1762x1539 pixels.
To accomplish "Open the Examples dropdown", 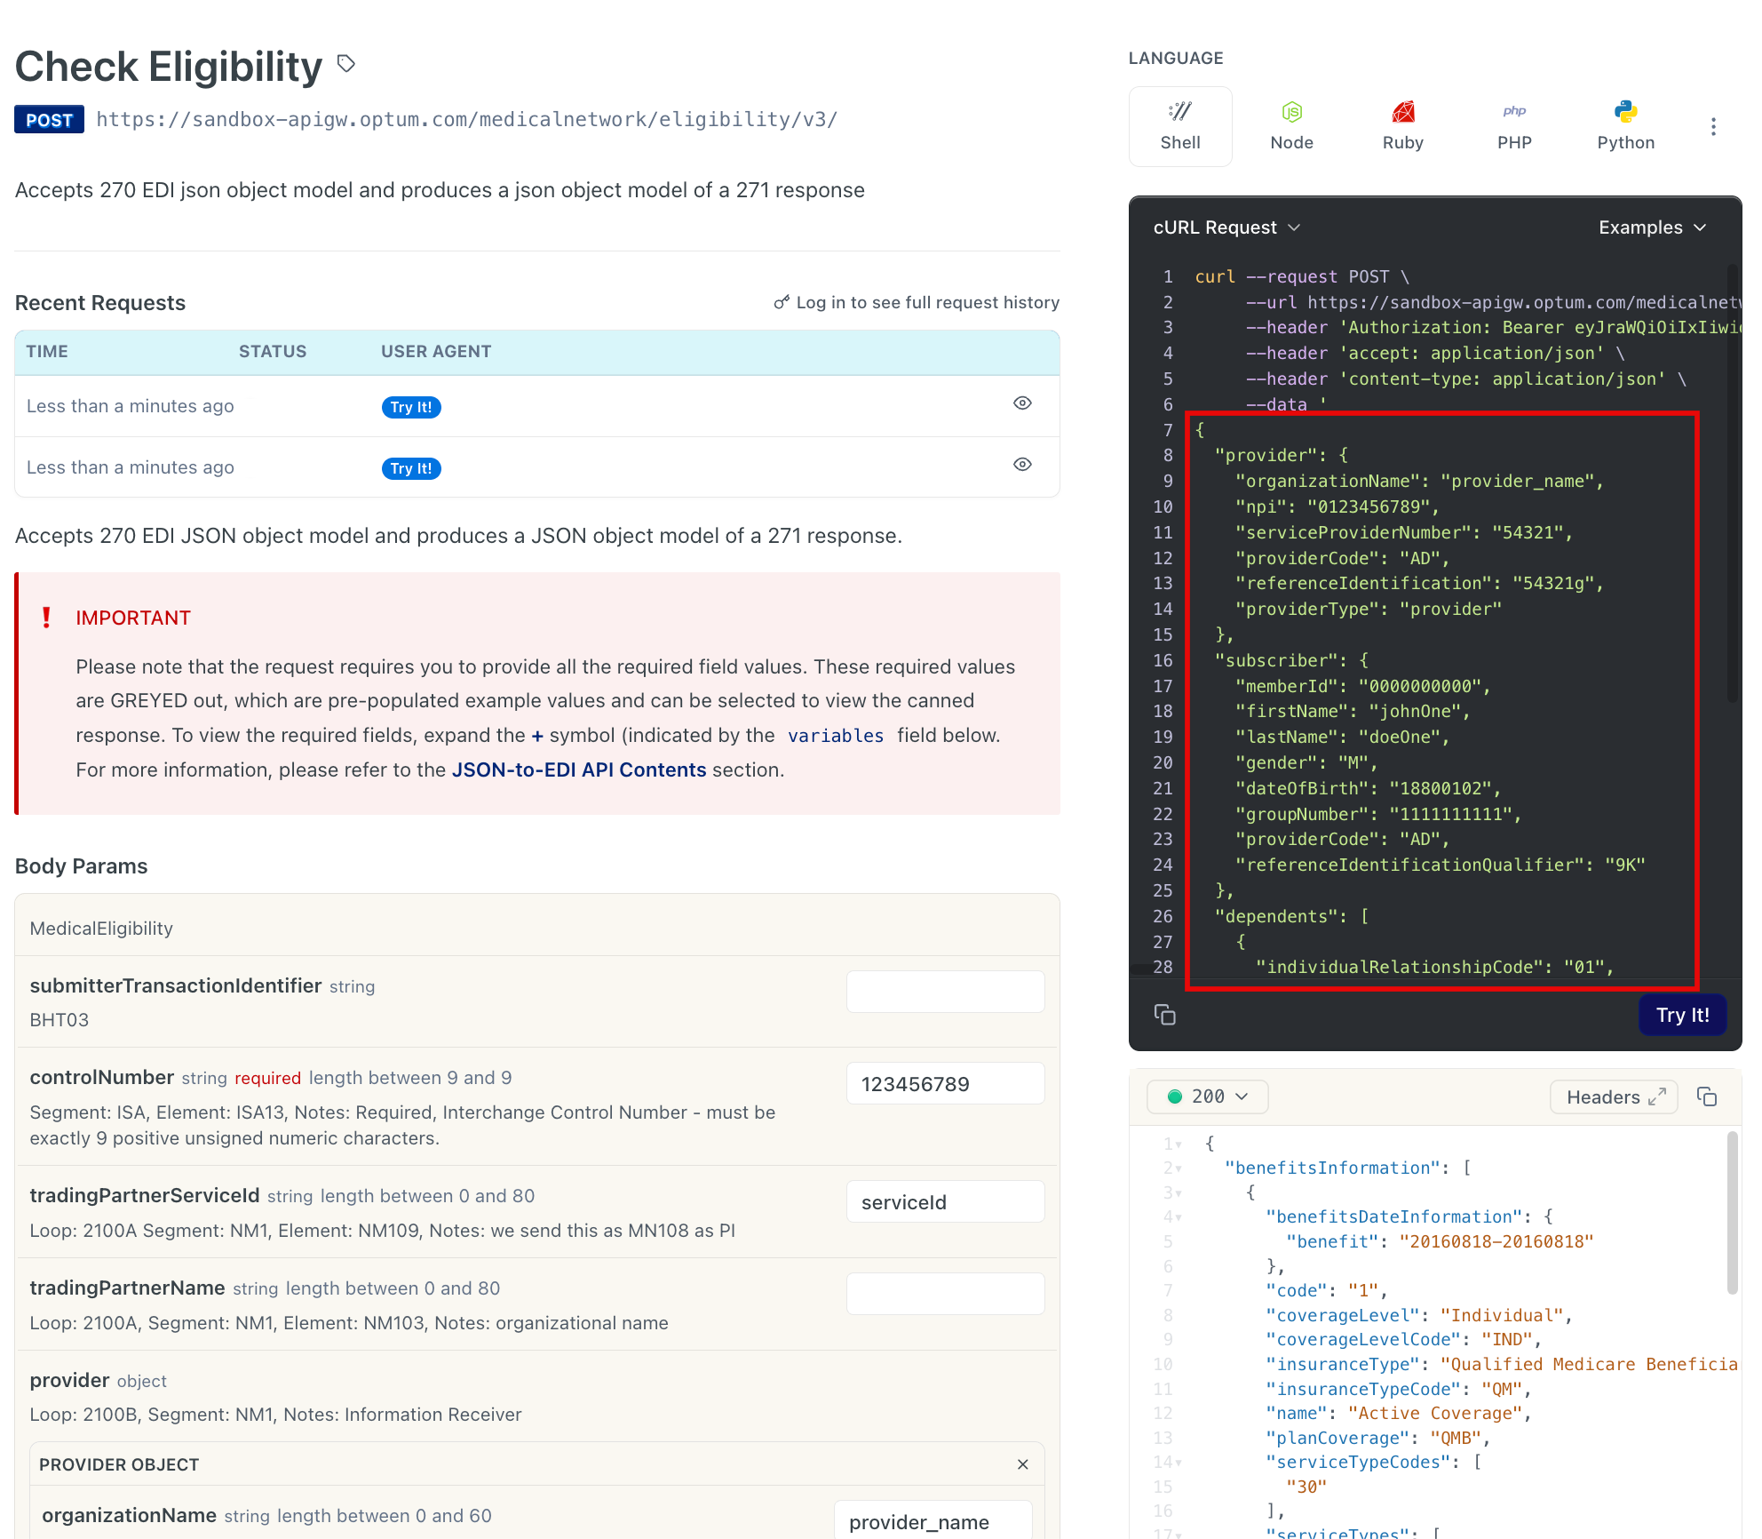I will tap(1653, 227).
